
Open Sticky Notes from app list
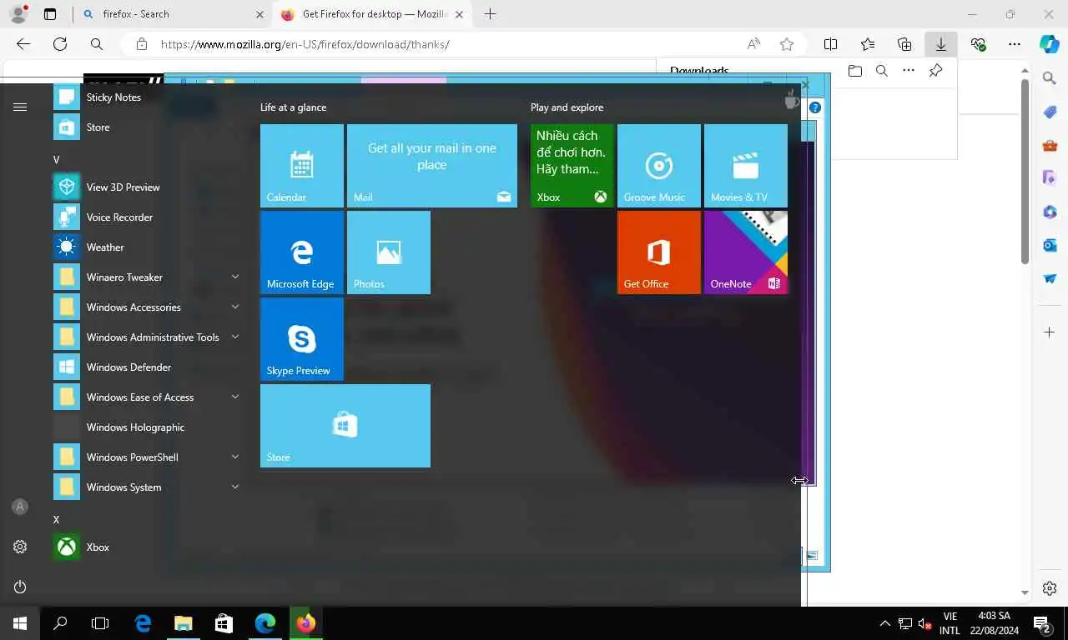click(147, 97)
